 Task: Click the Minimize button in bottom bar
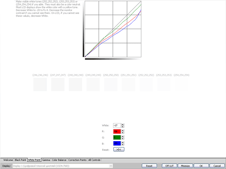pos(185,166)
